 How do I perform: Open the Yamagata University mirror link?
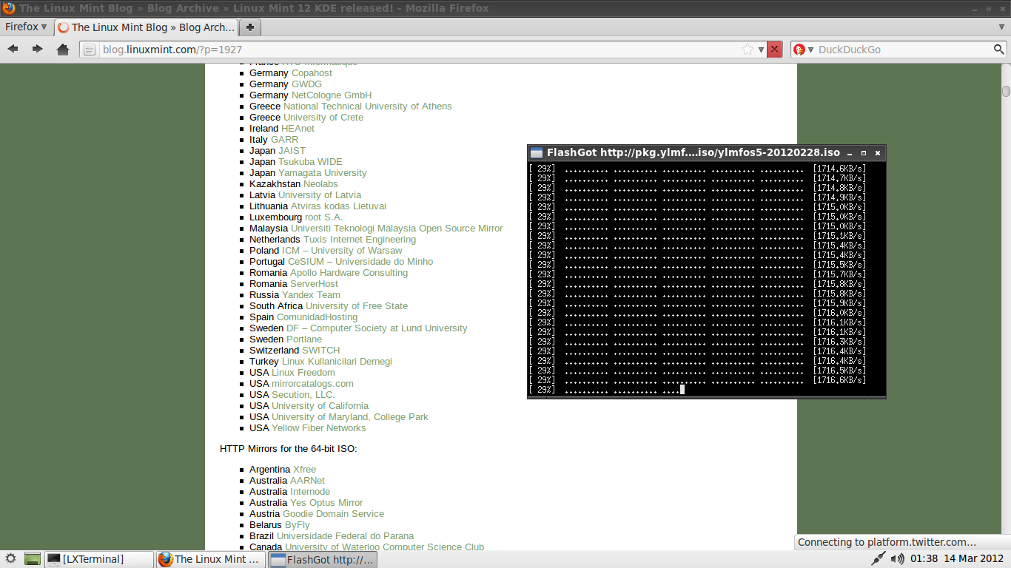tap(322, 172)
